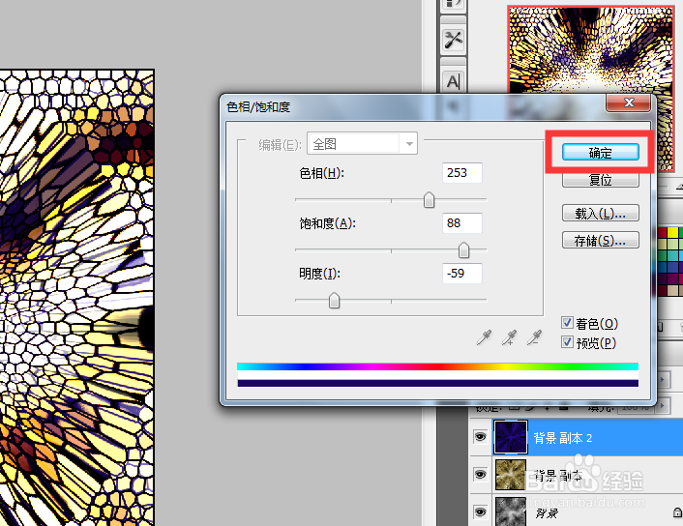Click the 色相 value field
The image size is (683, 526).
coord(461,173)
